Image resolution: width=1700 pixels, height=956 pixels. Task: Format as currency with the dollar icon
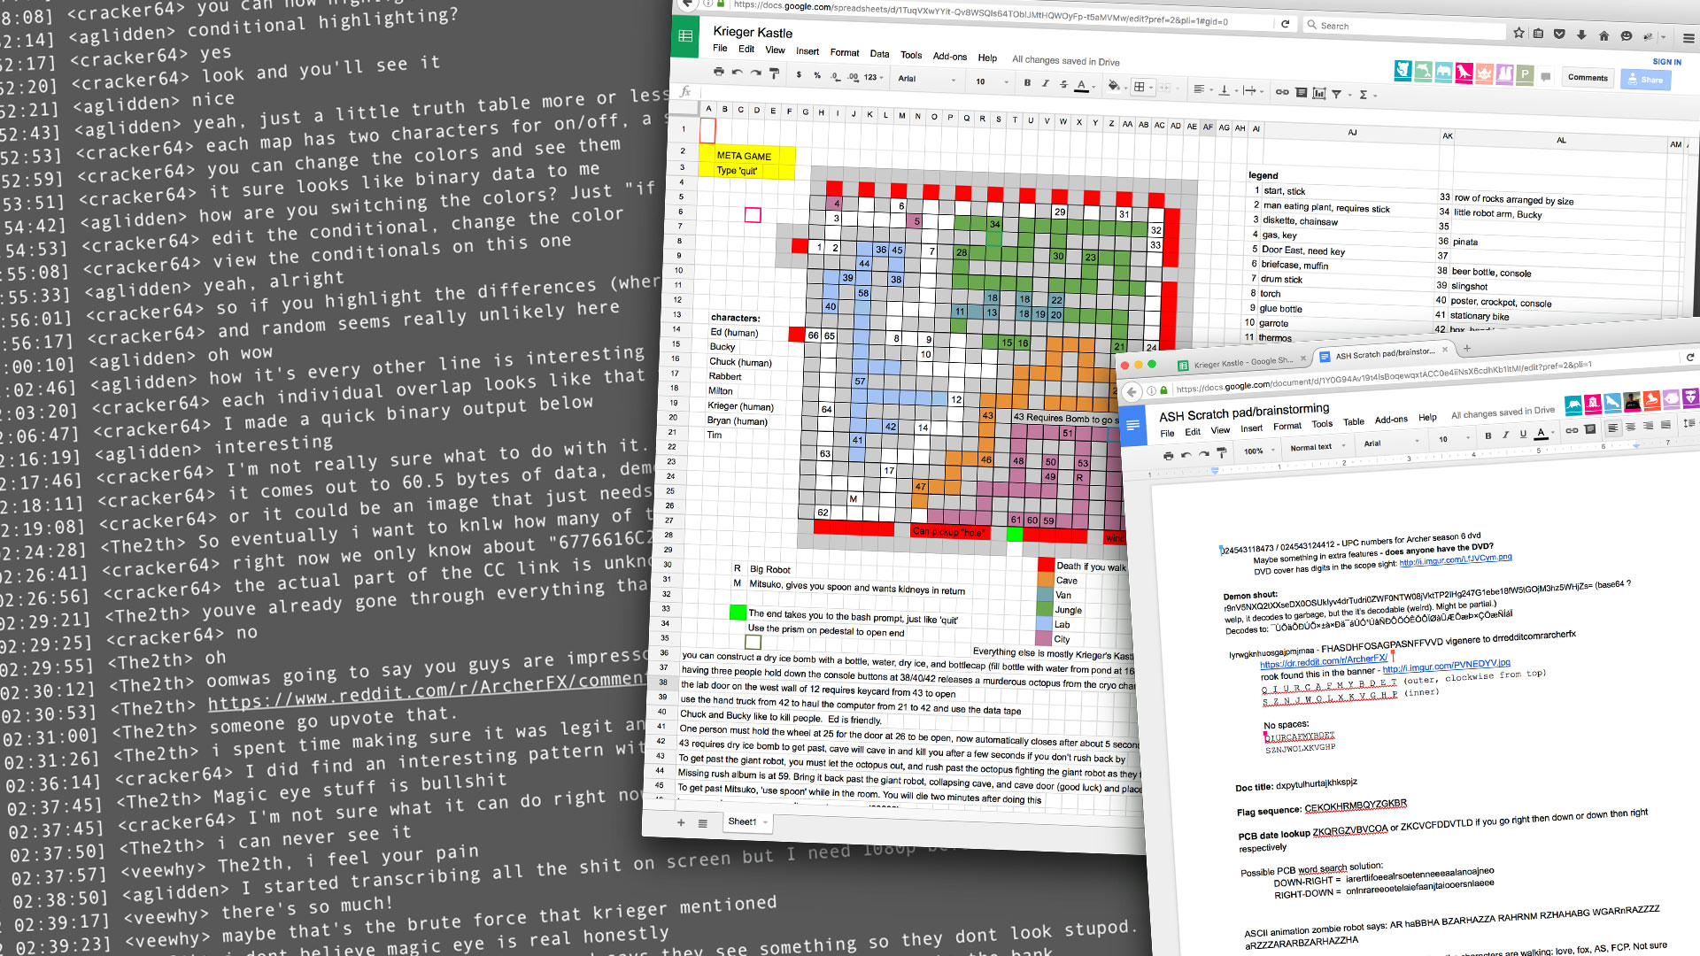pyautogui.click(x=799, y=74)
